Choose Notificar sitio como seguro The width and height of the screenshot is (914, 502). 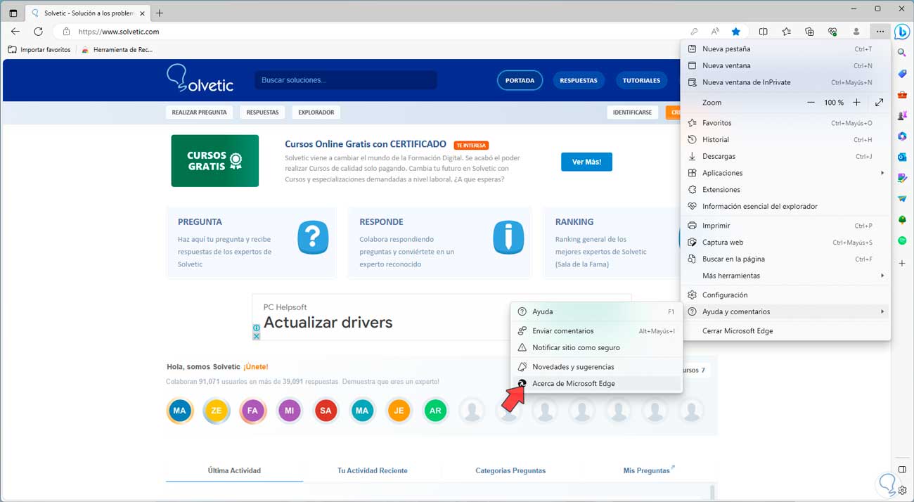[x=596, y=347]
